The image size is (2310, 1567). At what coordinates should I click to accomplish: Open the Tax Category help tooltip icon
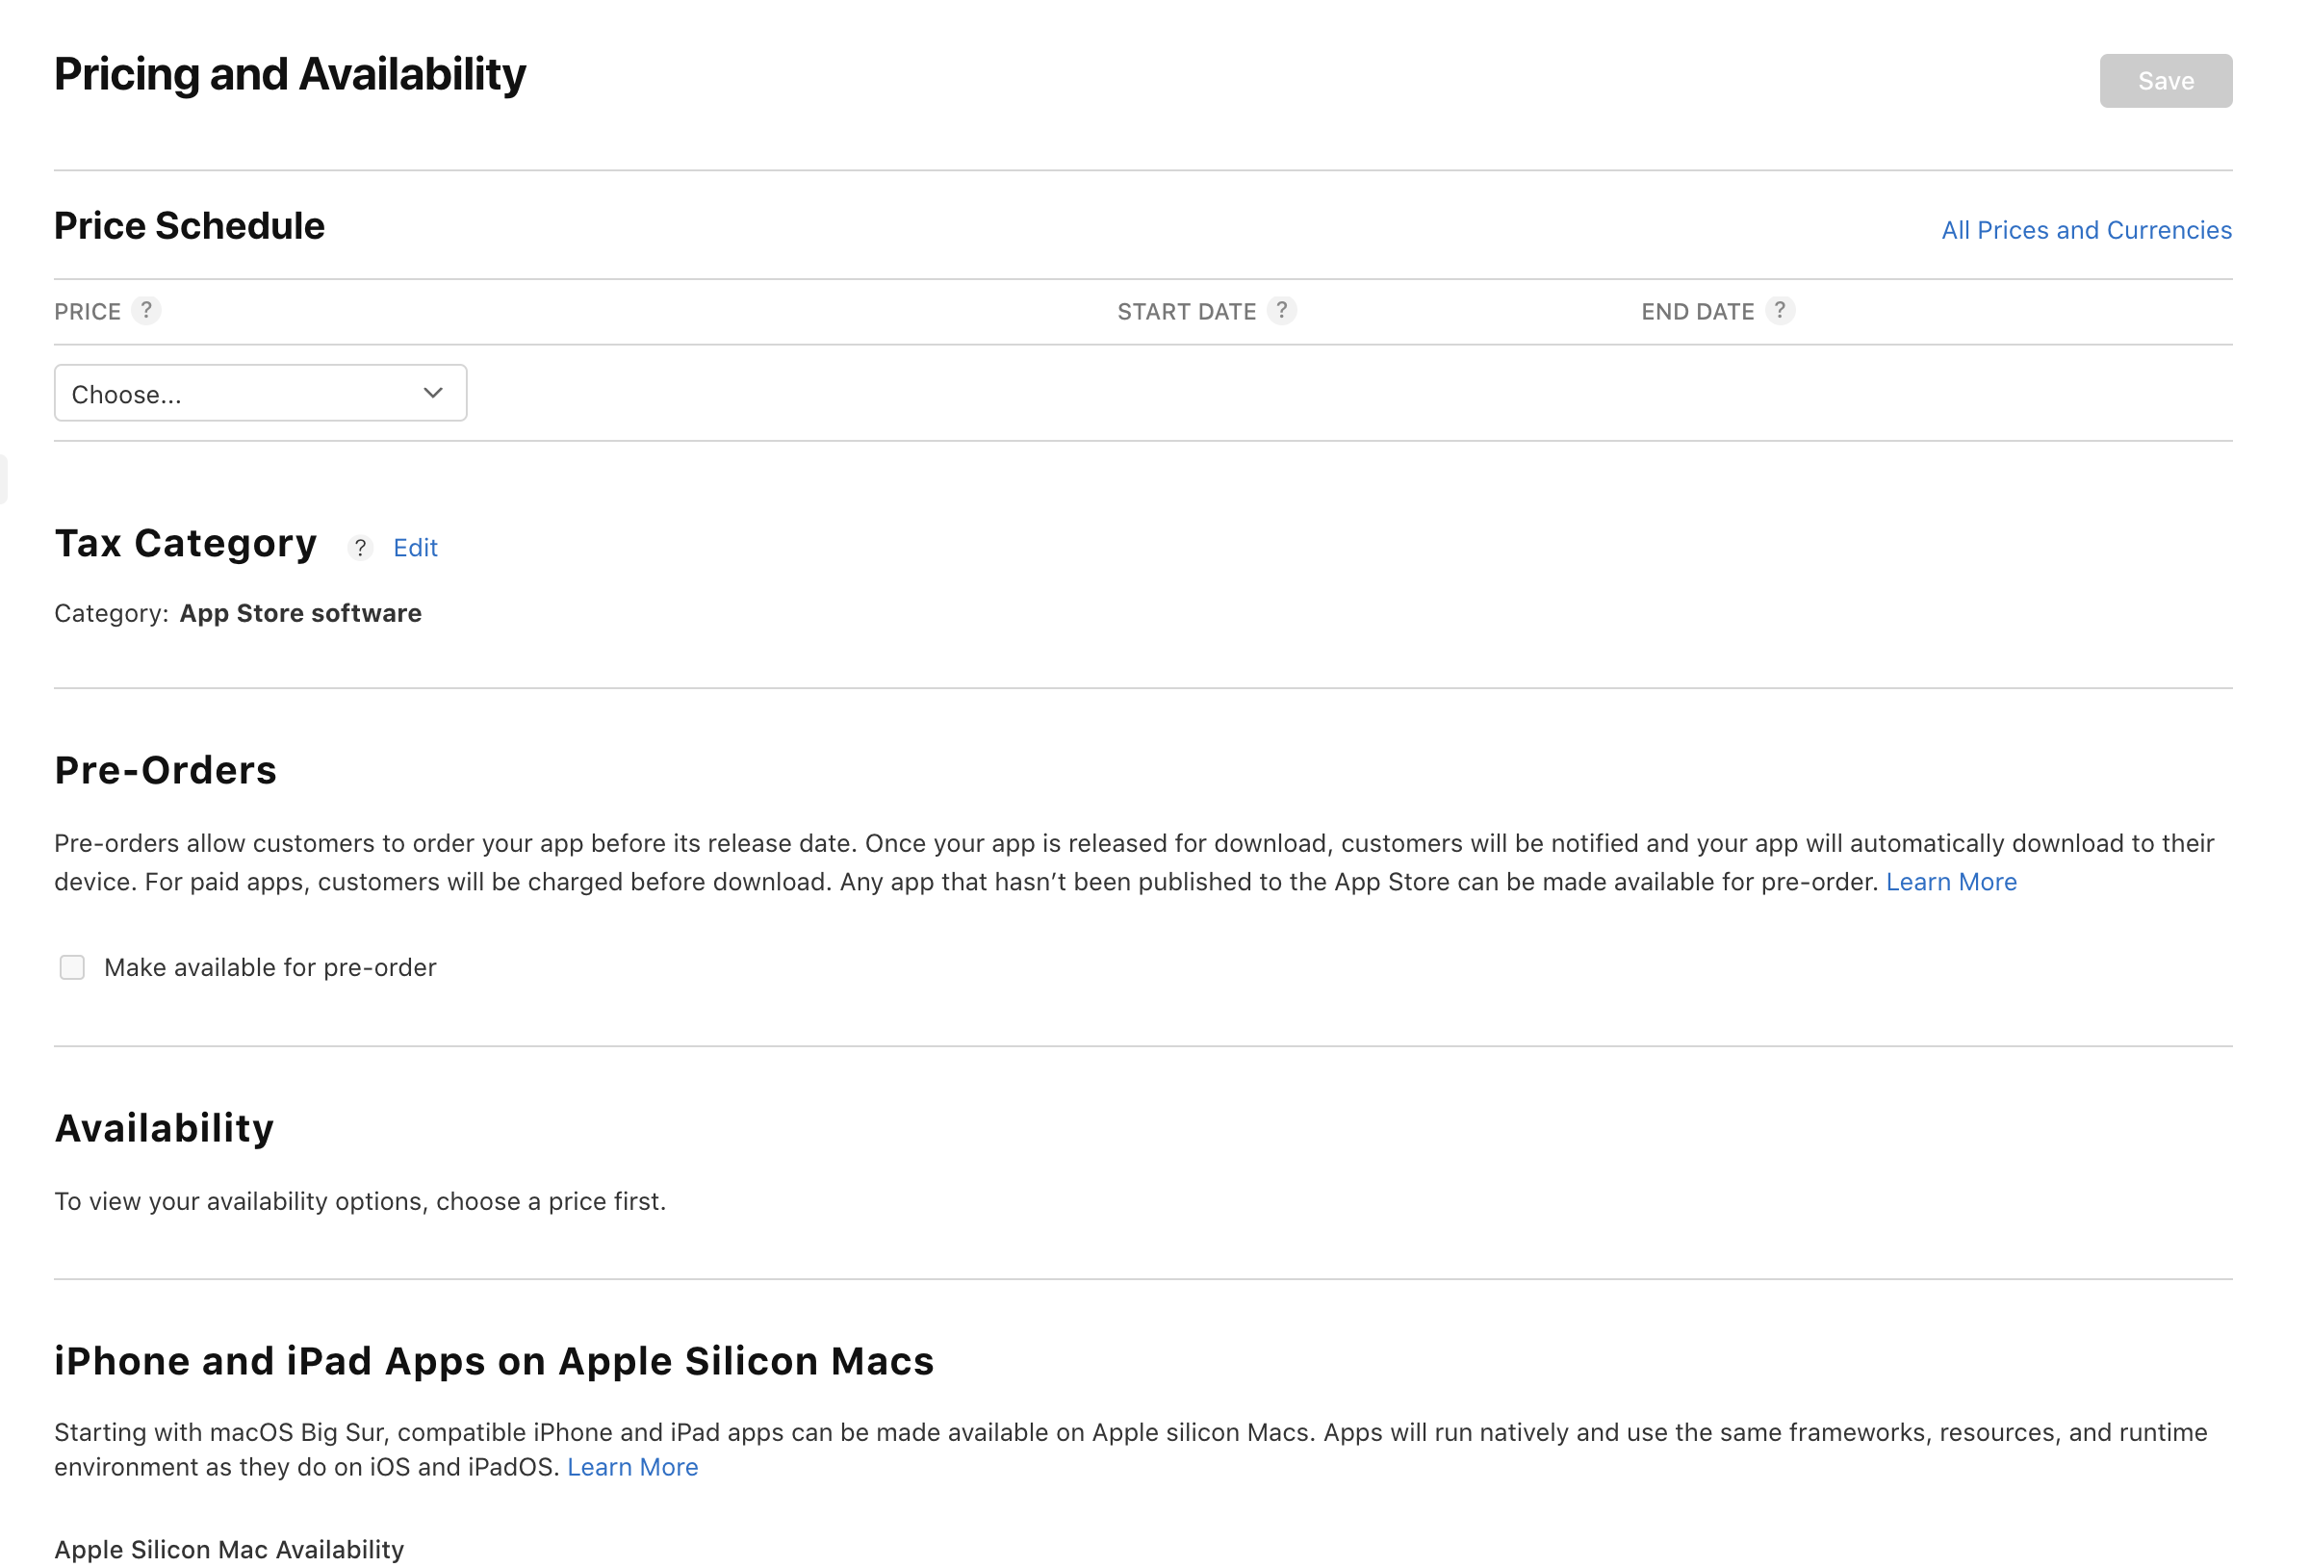pyautogui.click(x=360, y=548)
